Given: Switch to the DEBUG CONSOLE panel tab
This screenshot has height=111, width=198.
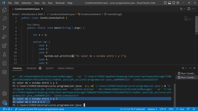Looking at the screenshot, I should click(66, 68).
